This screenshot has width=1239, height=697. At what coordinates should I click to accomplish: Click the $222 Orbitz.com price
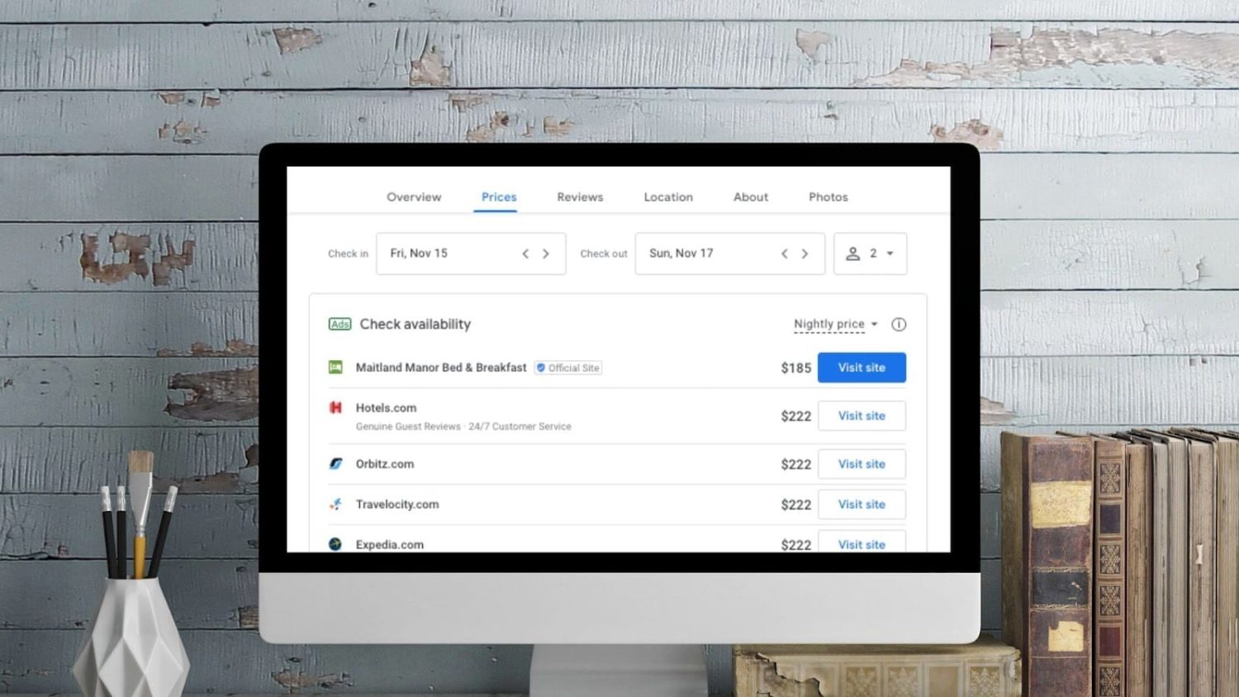coord(796,465)
